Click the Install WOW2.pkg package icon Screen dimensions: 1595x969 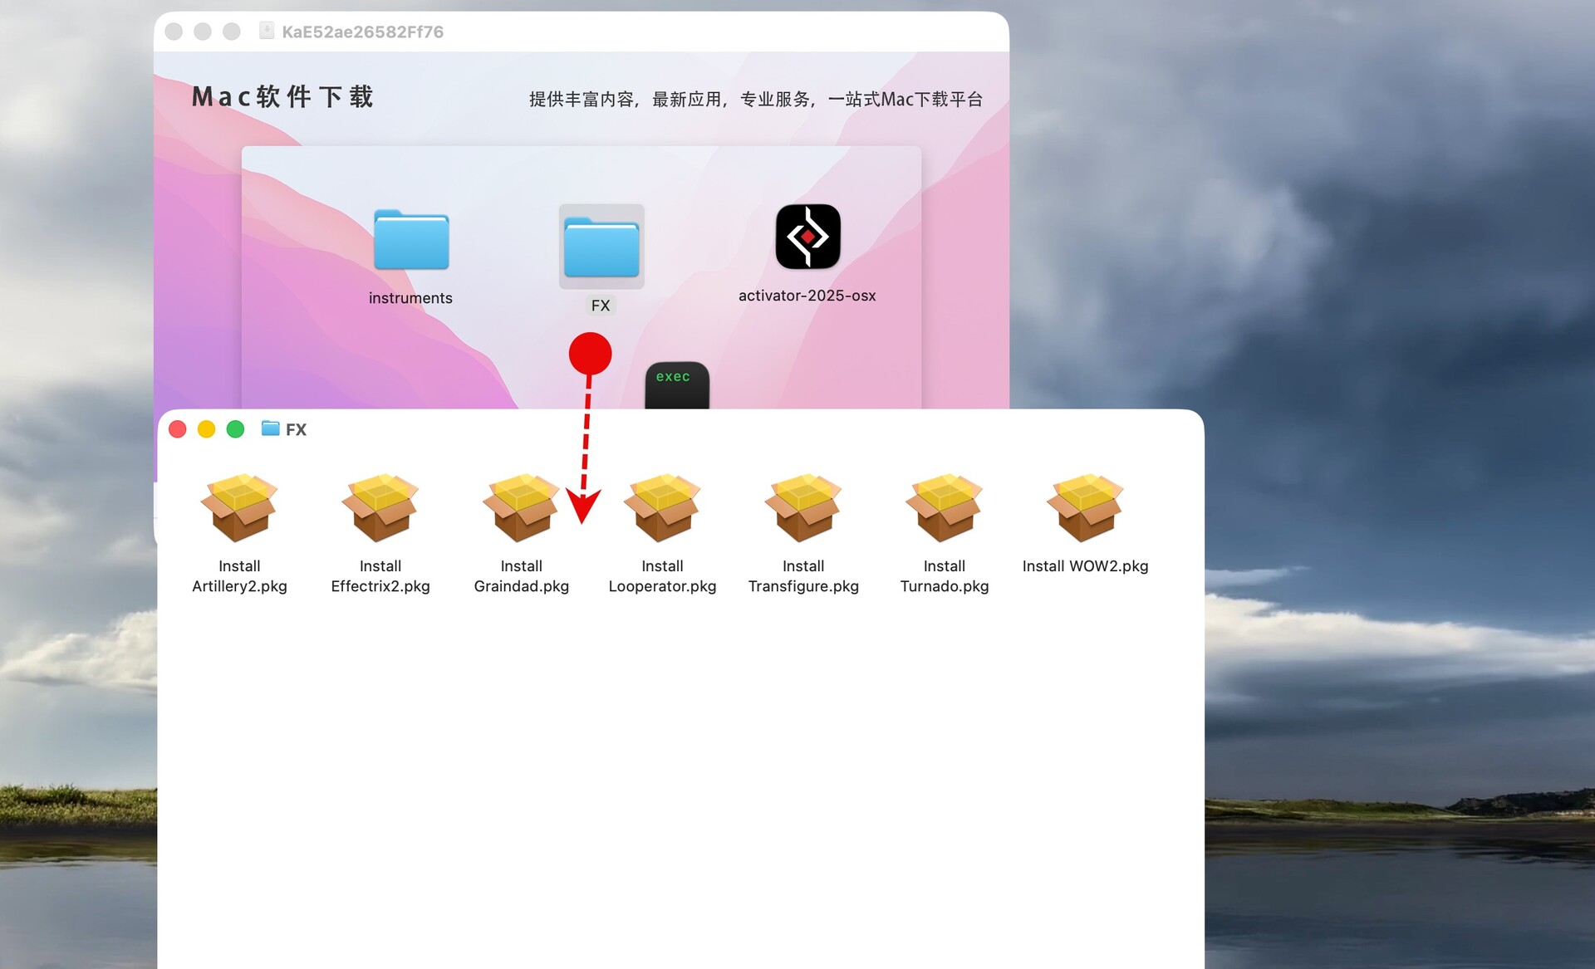tap(1085, 507)
